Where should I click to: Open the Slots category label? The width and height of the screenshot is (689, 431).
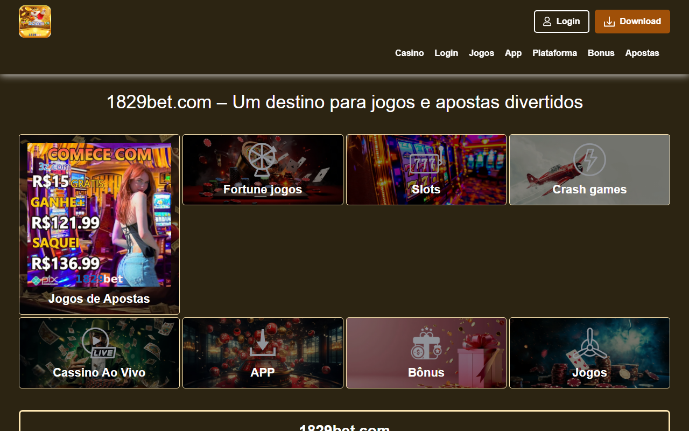[x=426, y=189]
